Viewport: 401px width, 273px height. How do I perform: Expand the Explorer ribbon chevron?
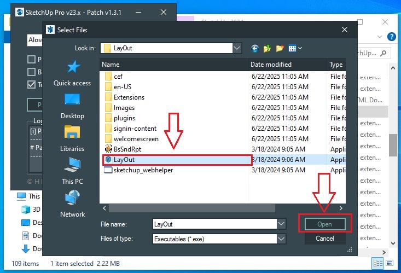point(380,37)
